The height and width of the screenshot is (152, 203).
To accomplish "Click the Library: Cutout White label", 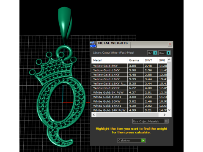I will 113,53.
